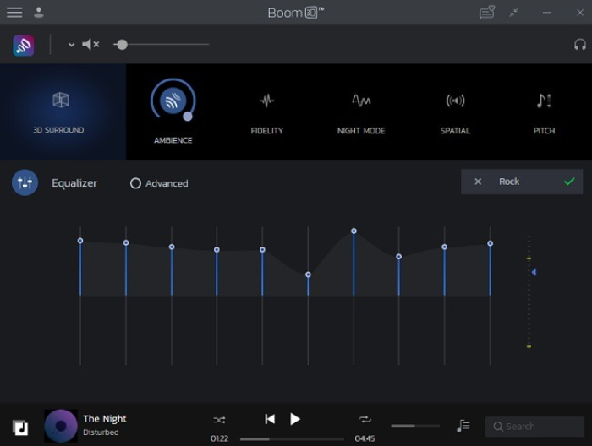Click the total duration 04:45
Viewport: 592px width, 446px height.
pos(365,438)
